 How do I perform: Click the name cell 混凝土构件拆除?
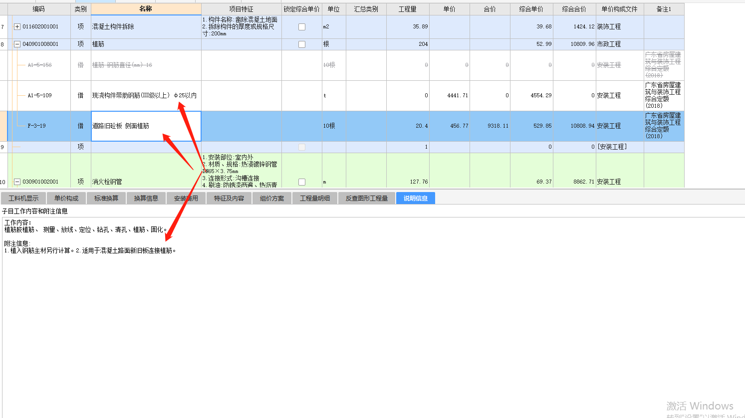coord(146,27)
